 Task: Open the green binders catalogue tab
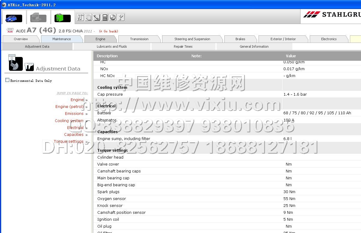click(62, 18)
